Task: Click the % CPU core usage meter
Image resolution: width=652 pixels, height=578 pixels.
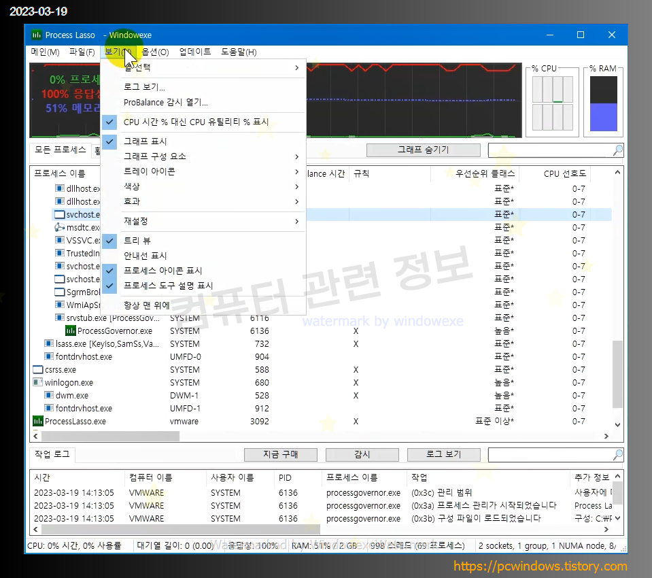Action: [553, 103]
